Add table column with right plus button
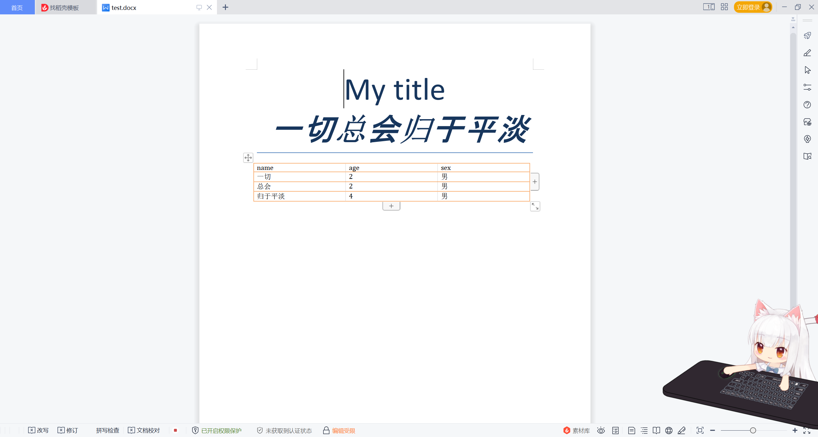 (535, 182)
